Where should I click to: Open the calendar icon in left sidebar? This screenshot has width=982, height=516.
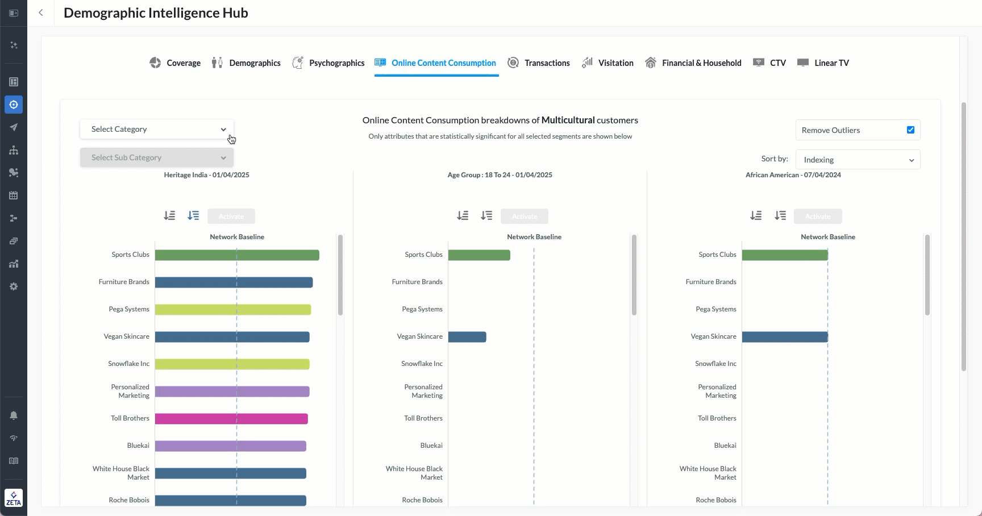pos(14,195)
